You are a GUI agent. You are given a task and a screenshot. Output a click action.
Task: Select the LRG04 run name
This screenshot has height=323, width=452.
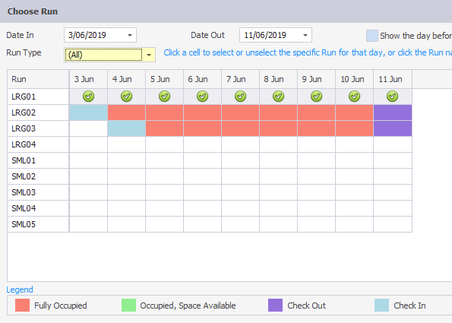(x=24, y=144)
